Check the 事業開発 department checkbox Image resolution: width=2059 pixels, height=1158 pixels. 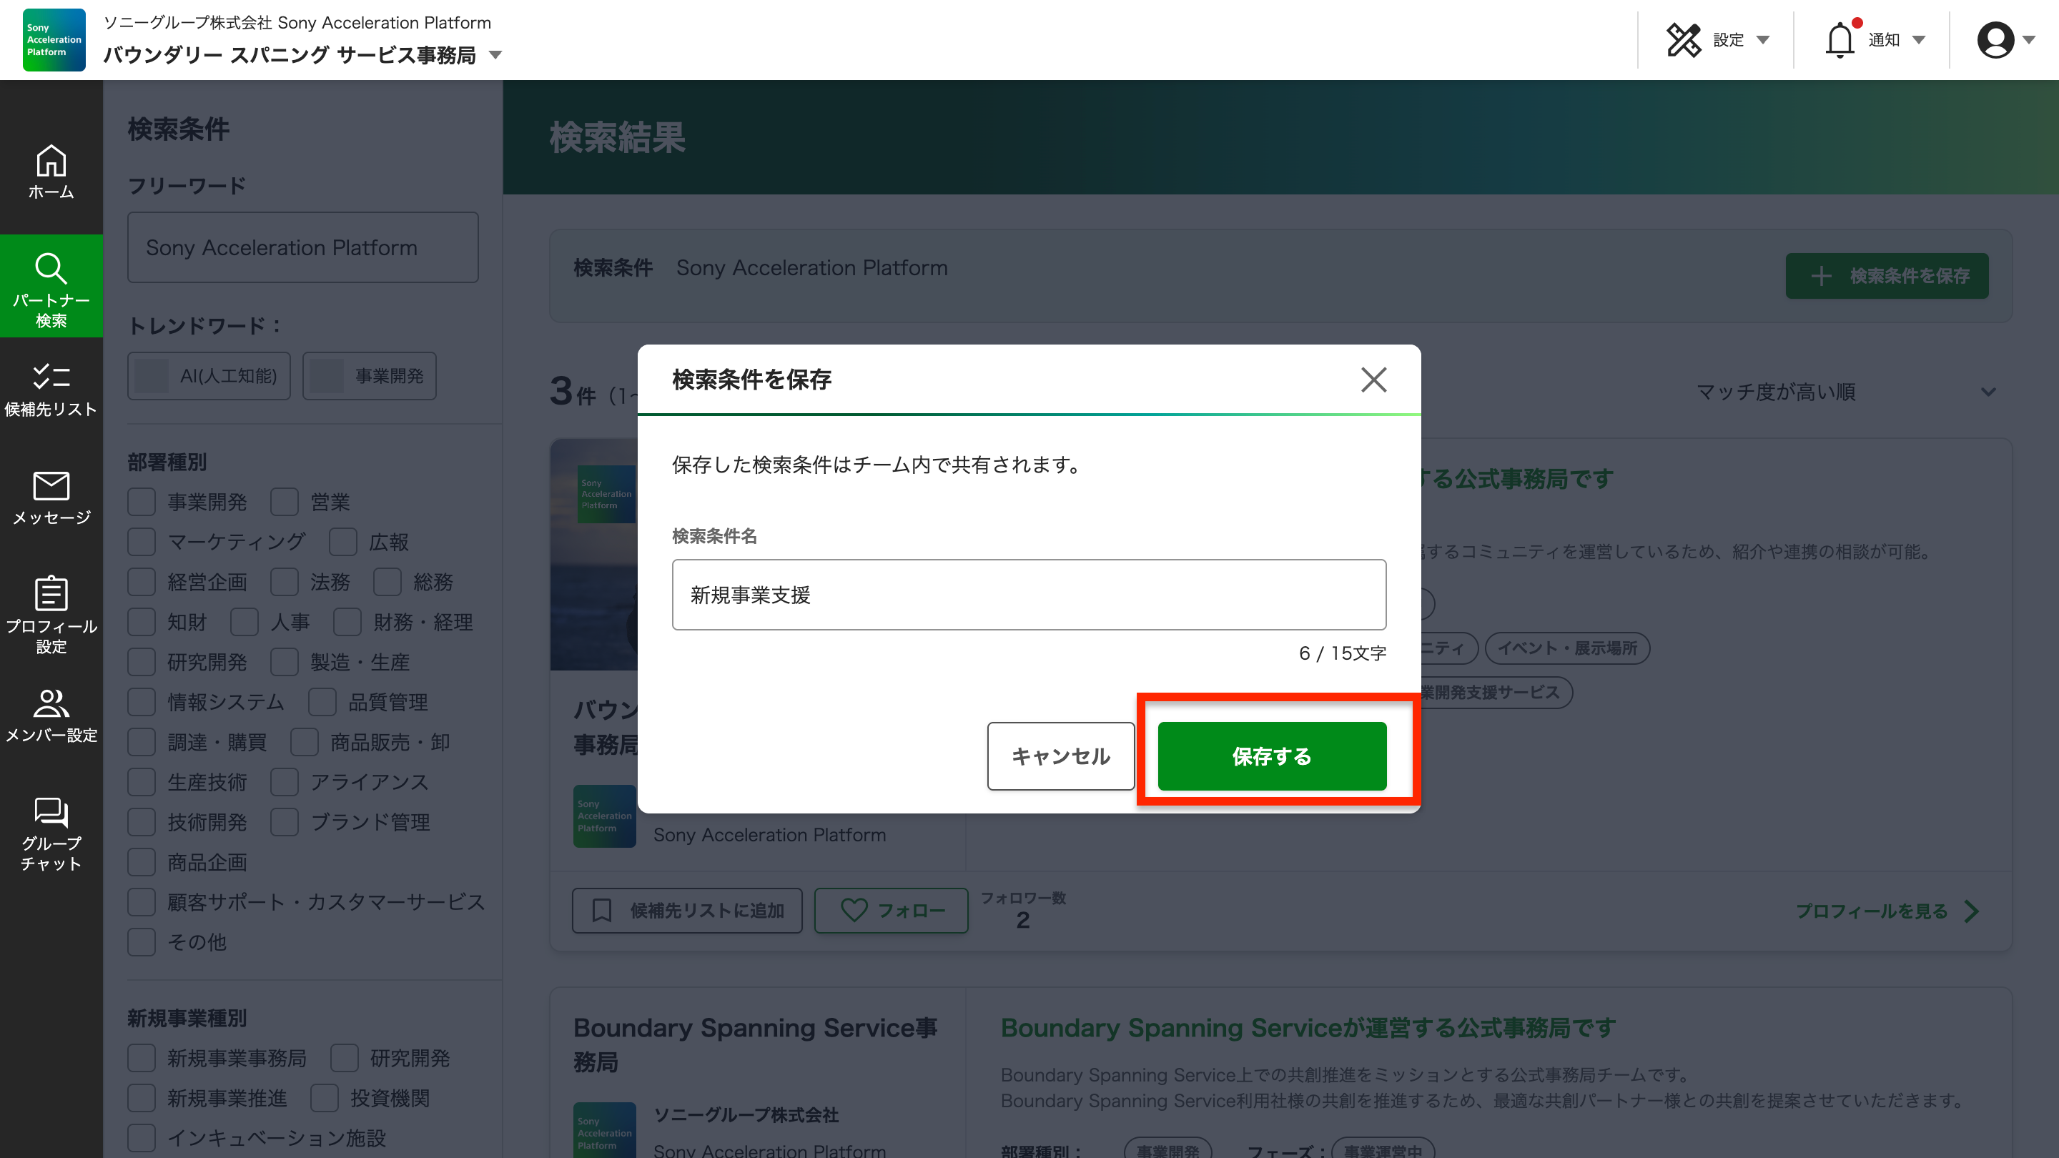(x=142, y=502)
